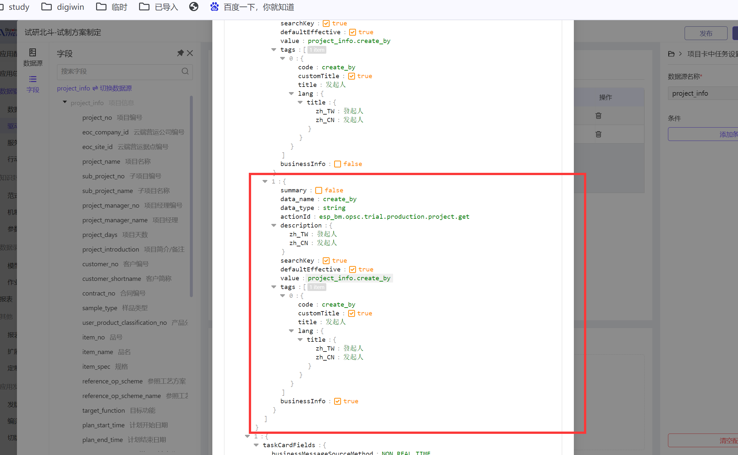
Task: Collapse the first lang node
Action: tap(291, 93)
